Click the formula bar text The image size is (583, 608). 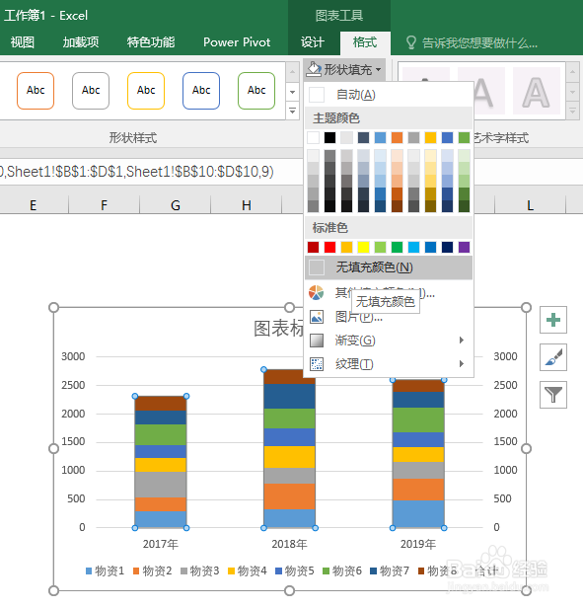click(137, 172)
